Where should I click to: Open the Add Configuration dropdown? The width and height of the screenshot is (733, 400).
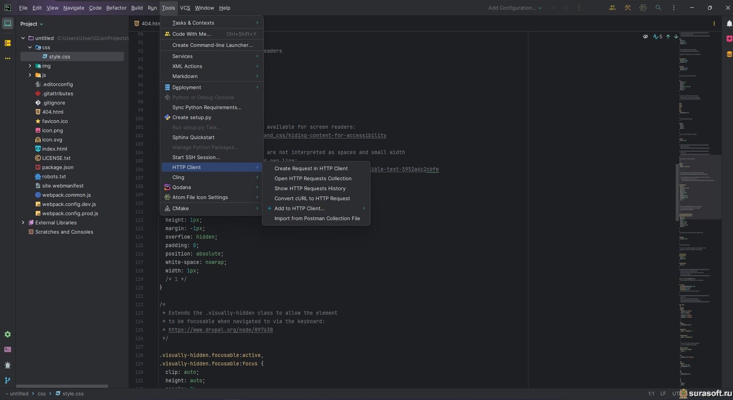515,8
